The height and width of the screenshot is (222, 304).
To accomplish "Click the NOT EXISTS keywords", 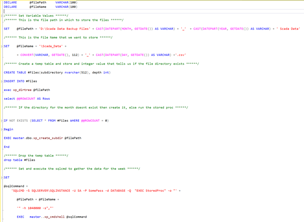I will [x=19, y=120].
